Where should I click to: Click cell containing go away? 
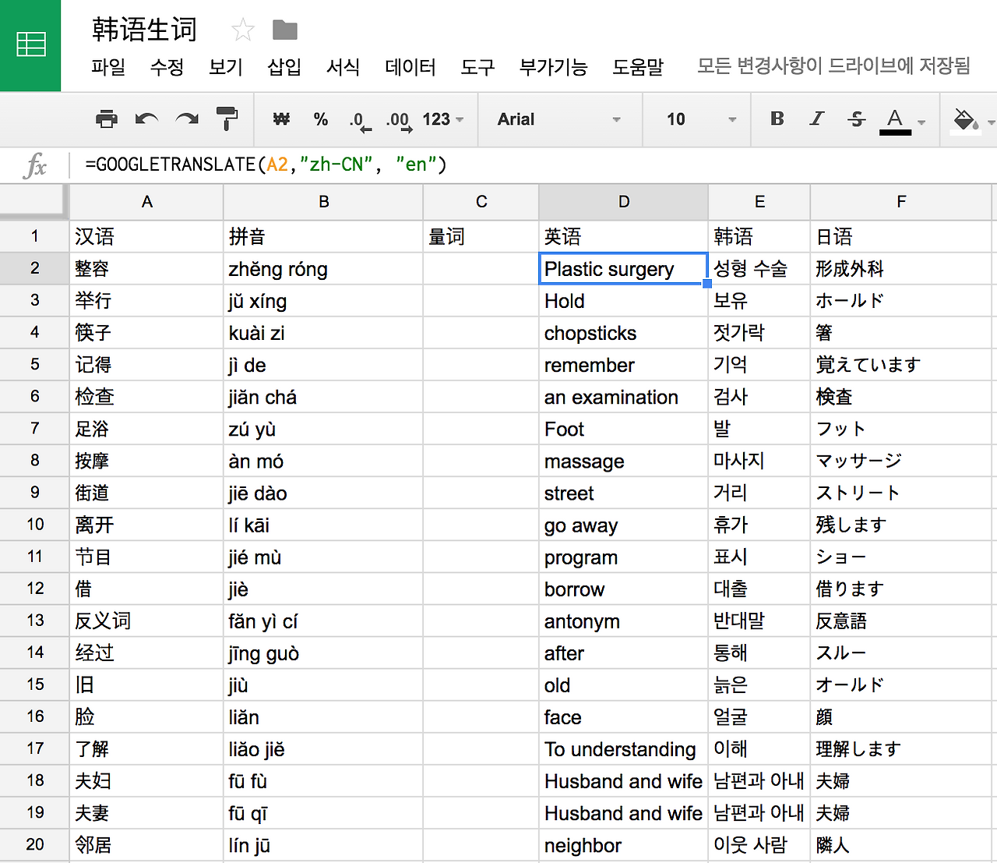(x=623, y=525)
